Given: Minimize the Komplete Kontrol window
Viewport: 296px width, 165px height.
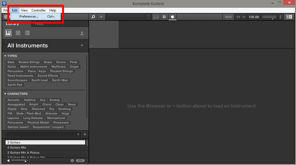Looking at the screenshot, I should point(273,3).
